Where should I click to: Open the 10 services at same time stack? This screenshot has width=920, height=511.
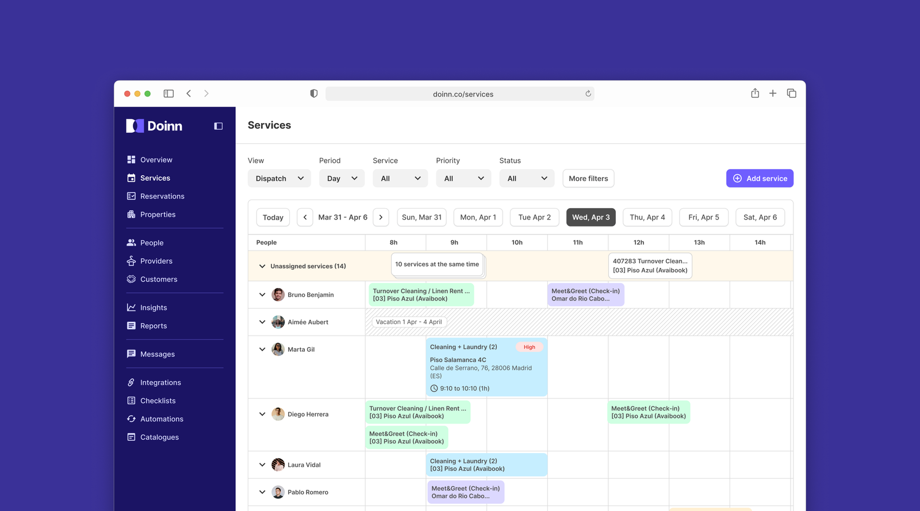437,264
